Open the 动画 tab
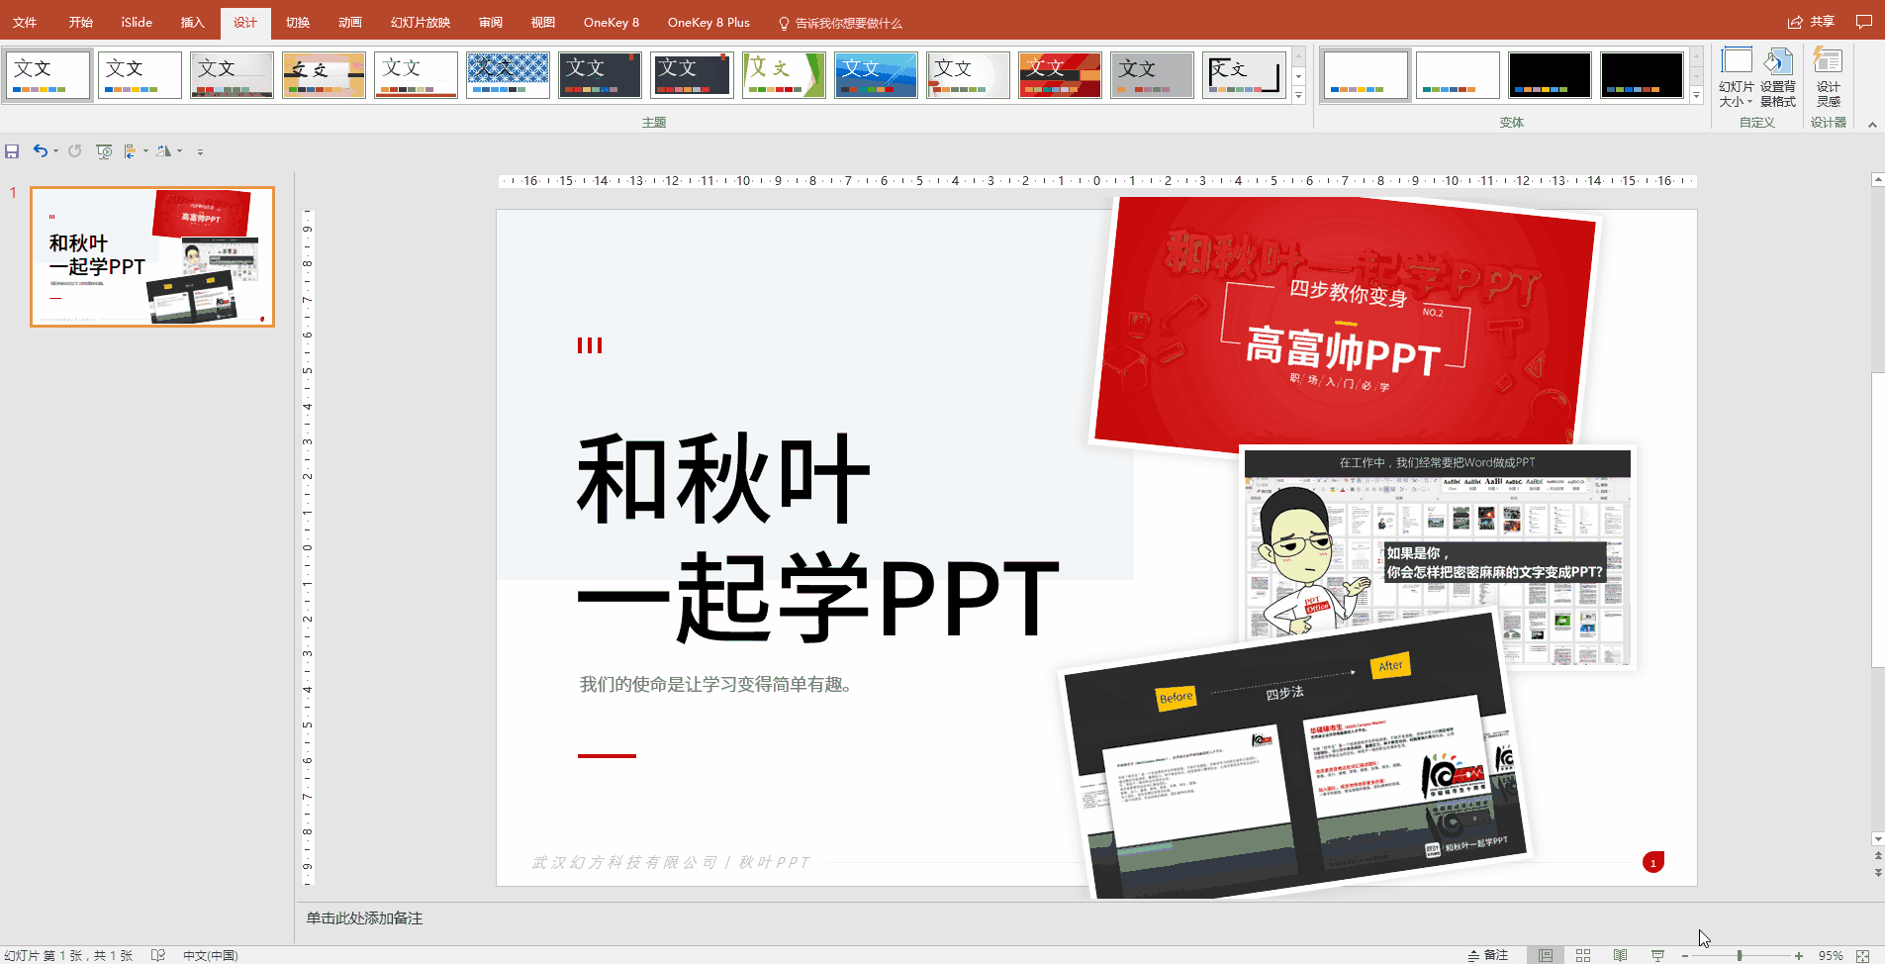 [x=350, y=22]
